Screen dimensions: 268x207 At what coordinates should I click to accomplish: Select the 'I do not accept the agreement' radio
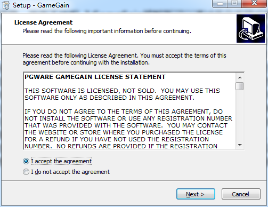26,172
